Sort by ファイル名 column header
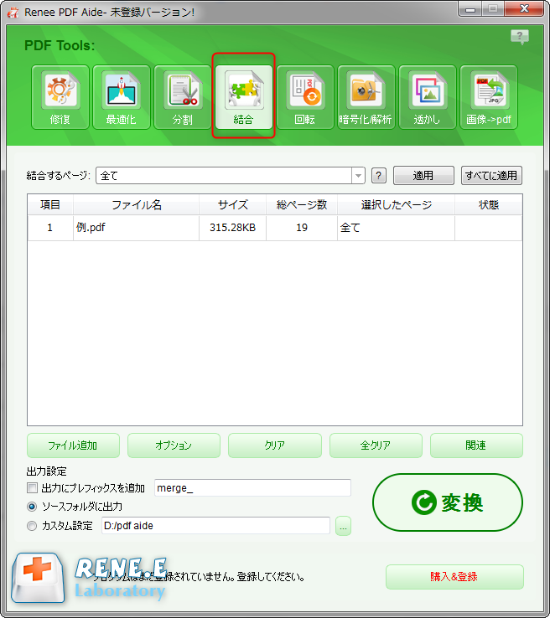The width and height of the screenshot is (550, 618). click(x=136, y=204)
